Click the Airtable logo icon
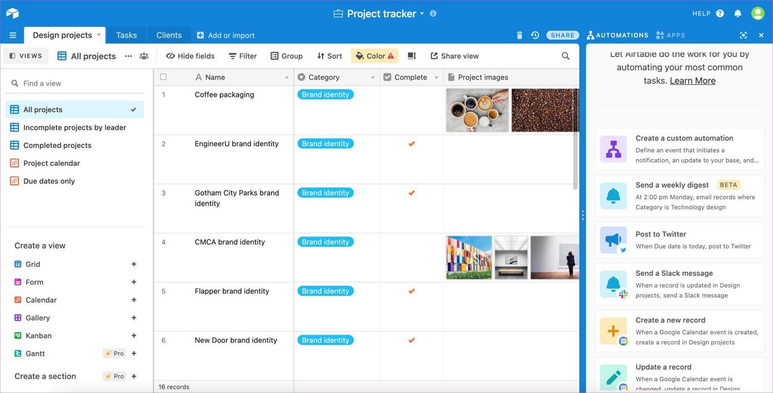This screenshot has height=393, width=773. [12, 13]
